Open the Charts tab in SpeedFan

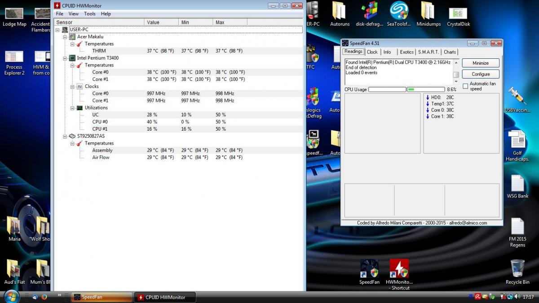[450, 52]
